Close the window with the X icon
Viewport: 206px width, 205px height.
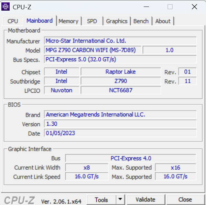click(x=194, y=7)
